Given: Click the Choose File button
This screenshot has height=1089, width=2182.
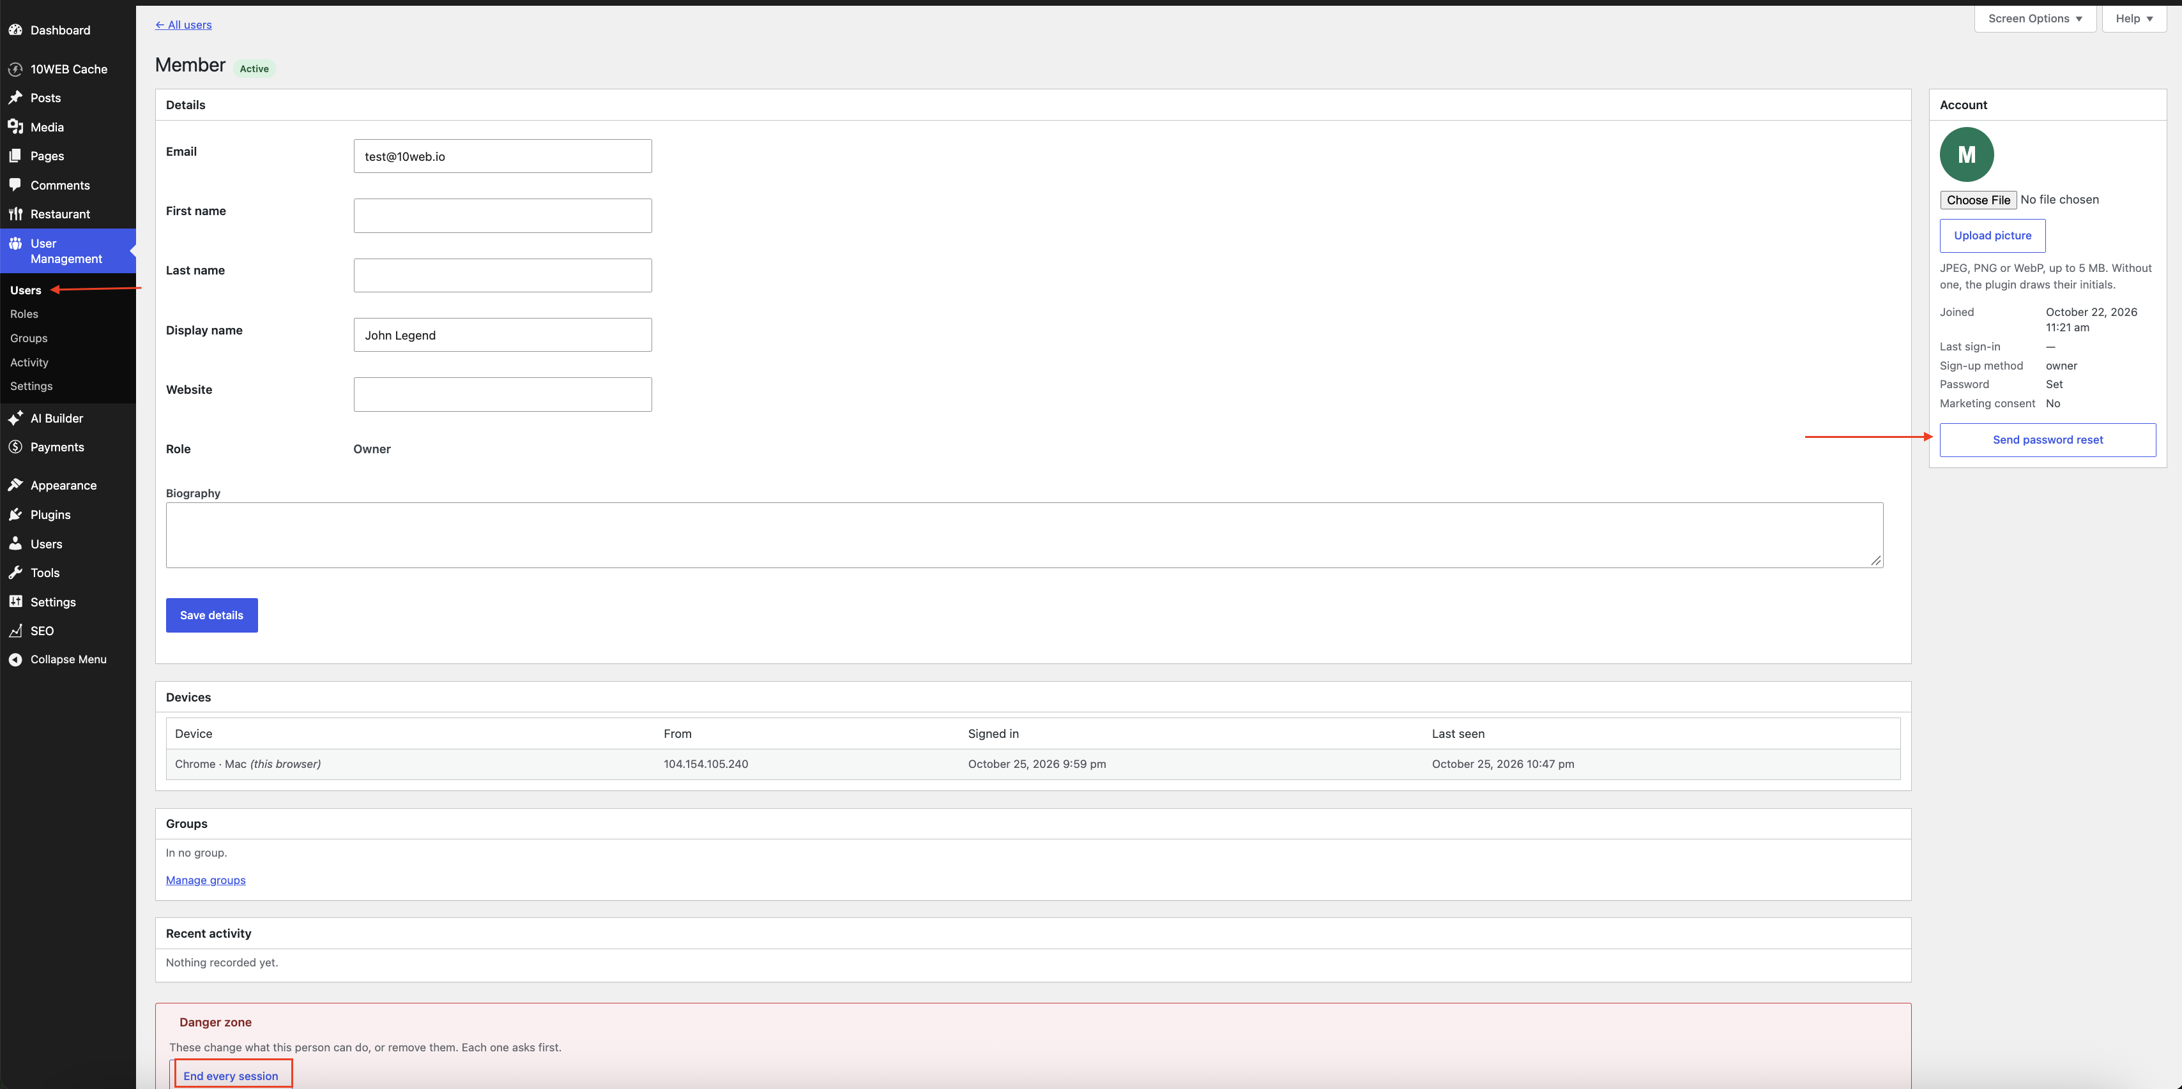Looking at the screenshot, I should 1978,200.
